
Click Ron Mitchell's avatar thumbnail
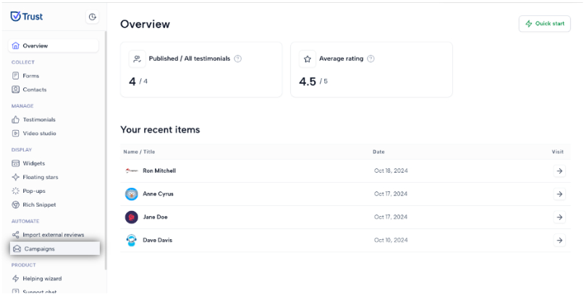tap(132, 171)
